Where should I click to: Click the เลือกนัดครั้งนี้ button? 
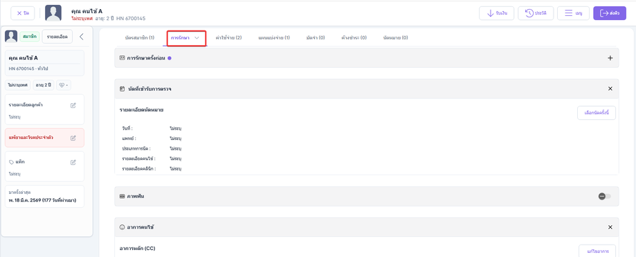[x=597, y=113]
